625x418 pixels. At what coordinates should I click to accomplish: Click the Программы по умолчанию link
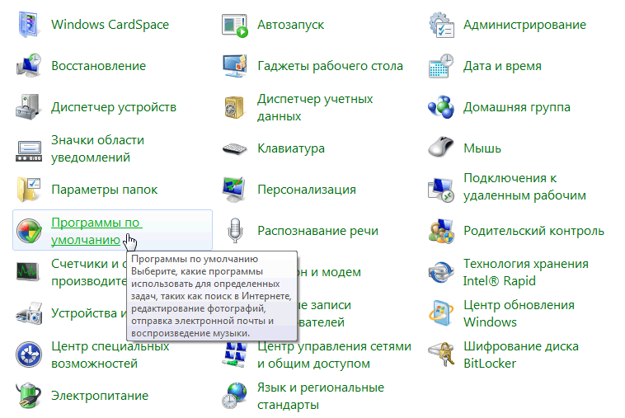click(x=96, y=231)
